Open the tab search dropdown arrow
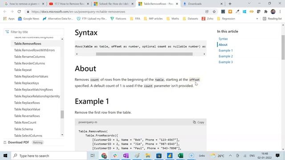 click(249, 4)
